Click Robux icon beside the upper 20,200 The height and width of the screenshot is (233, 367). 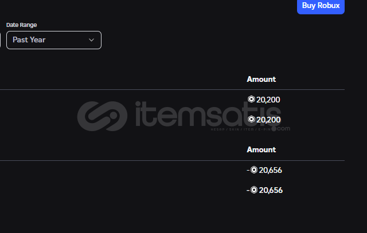pos(251,99)
